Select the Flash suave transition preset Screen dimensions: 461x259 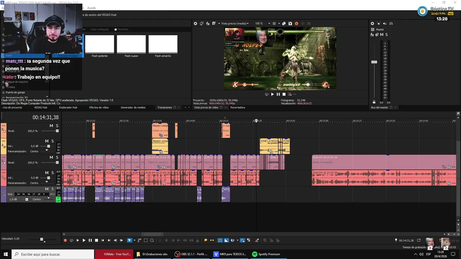pyautogui.click(x=131, y=46)
